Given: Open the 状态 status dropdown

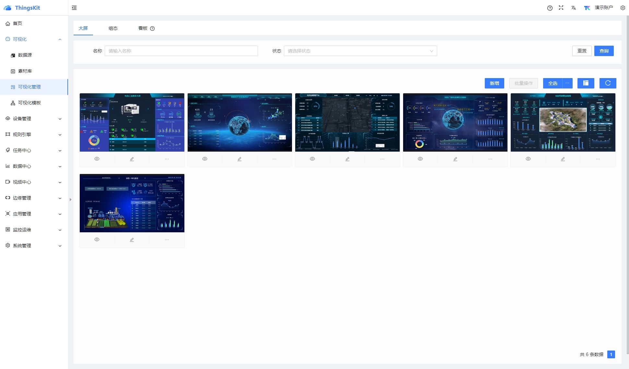Looking at the screenshot, I should (x=360, y=51).
